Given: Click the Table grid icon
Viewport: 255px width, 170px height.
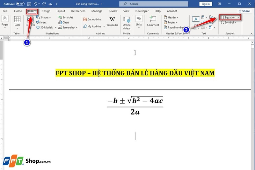Looking at the screenshot, I should click(17, 19).
